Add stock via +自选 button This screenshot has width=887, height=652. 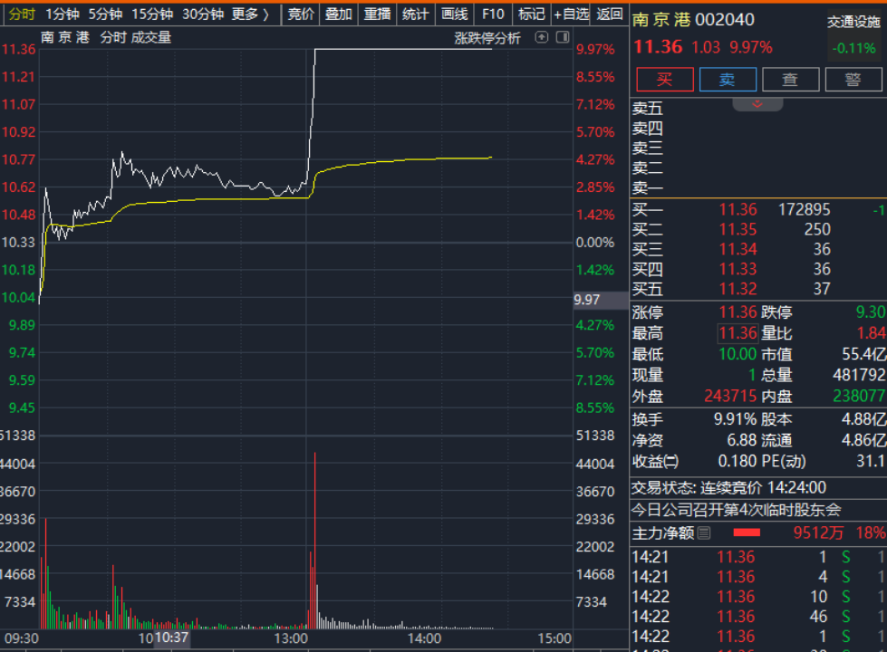point(571,14)
